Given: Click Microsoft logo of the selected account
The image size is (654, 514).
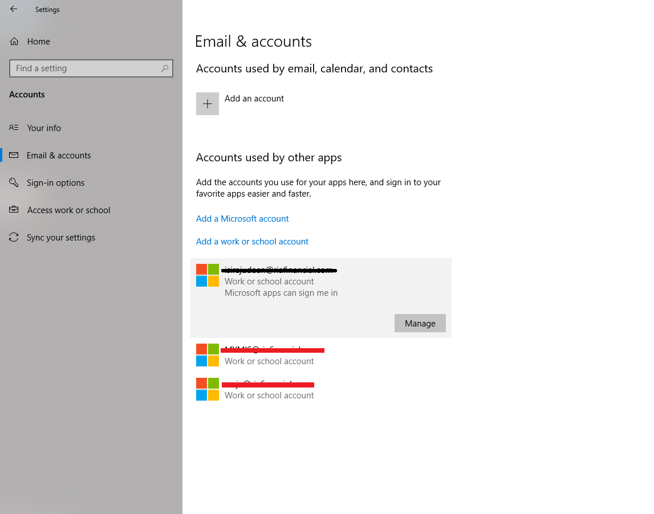Looking at the screenshot, I should coord(208,275).
